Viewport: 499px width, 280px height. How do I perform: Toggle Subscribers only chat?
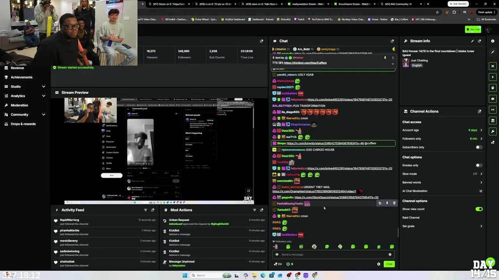pyautogui.click(x=479, y=147)
